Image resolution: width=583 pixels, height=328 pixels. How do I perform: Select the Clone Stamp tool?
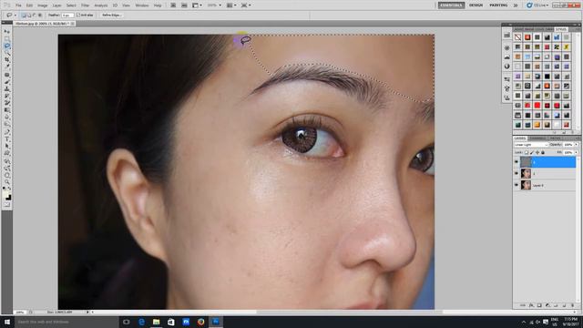coord(7,89)
